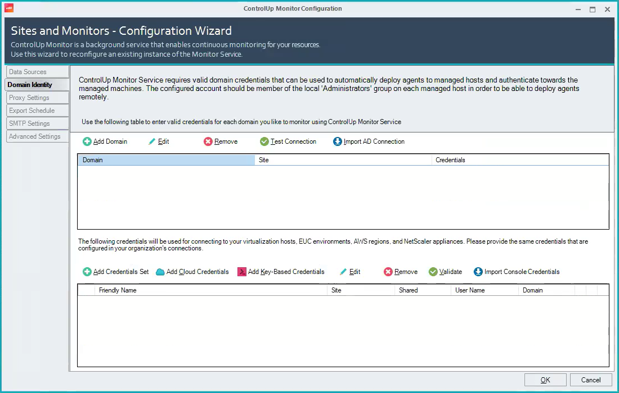Image resolution: width=619 pixels, height=393 pixels.
Task: Click the cloud icon for Add Cloud Credentials
Action: point(160,272)
